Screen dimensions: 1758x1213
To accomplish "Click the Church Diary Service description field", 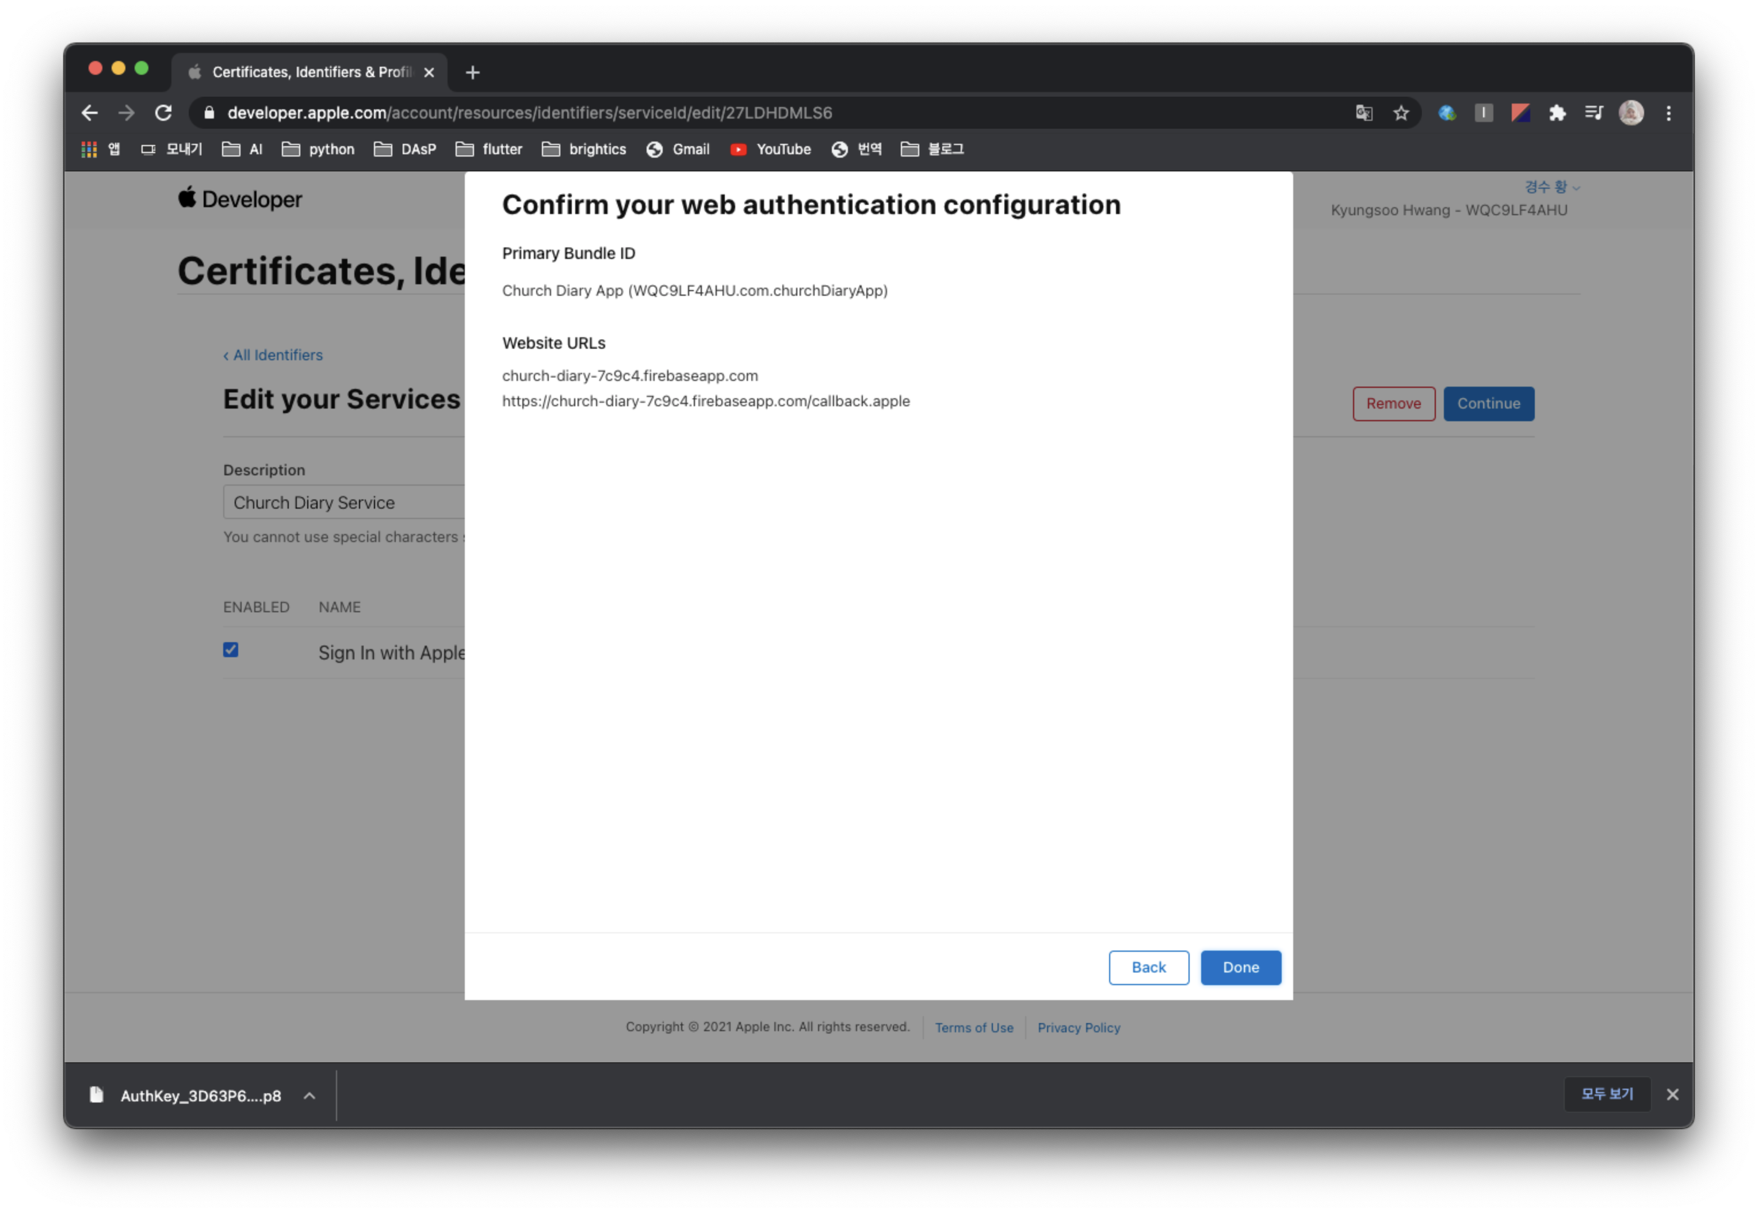I will [342, 502].
